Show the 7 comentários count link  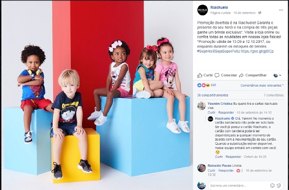[x=274, y=95]
